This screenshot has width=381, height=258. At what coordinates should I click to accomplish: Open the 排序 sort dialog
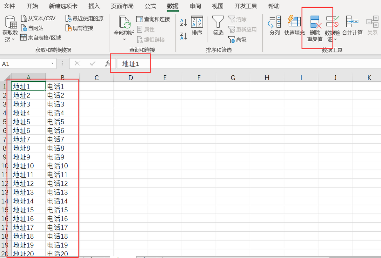(197, 25)
